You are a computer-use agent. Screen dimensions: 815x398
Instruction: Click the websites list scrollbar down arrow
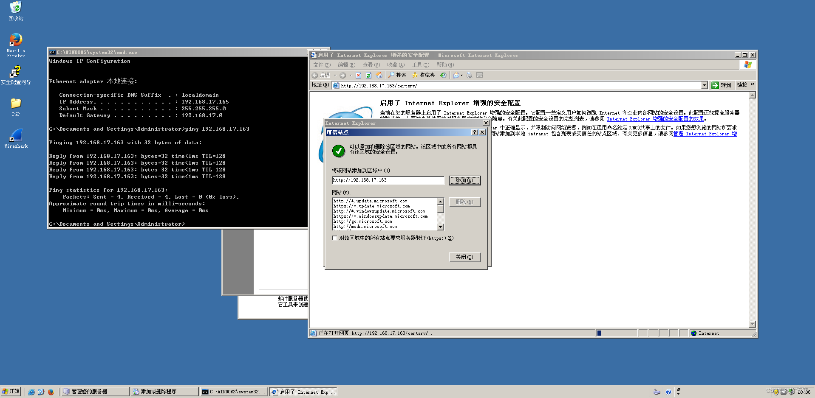440,227
